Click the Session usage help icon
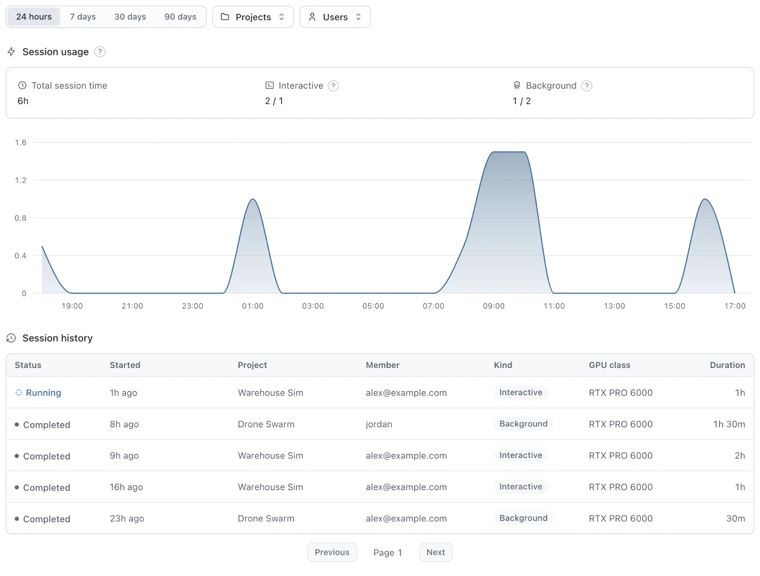The image size is (760, 576). pos(100,52)
